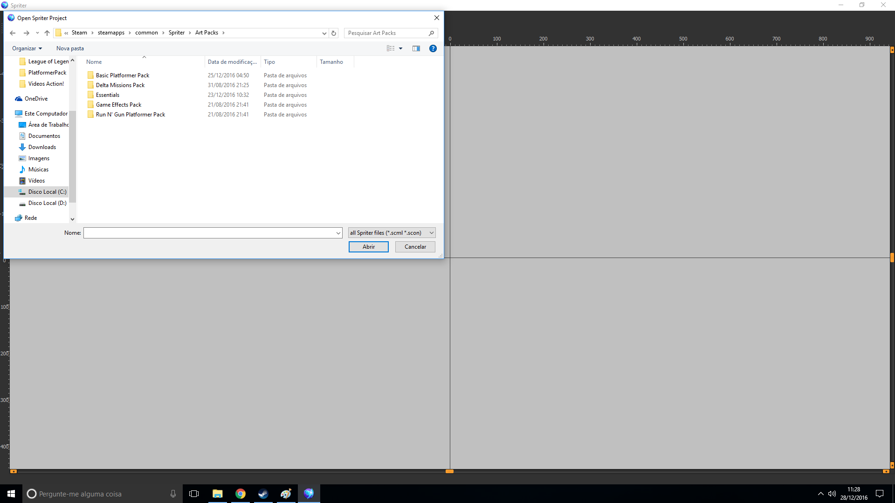The width and height of the screenshot is (895, 503).
Task: Click scroll-down arrow of navigation pane
Action: [x=72, y=219]
